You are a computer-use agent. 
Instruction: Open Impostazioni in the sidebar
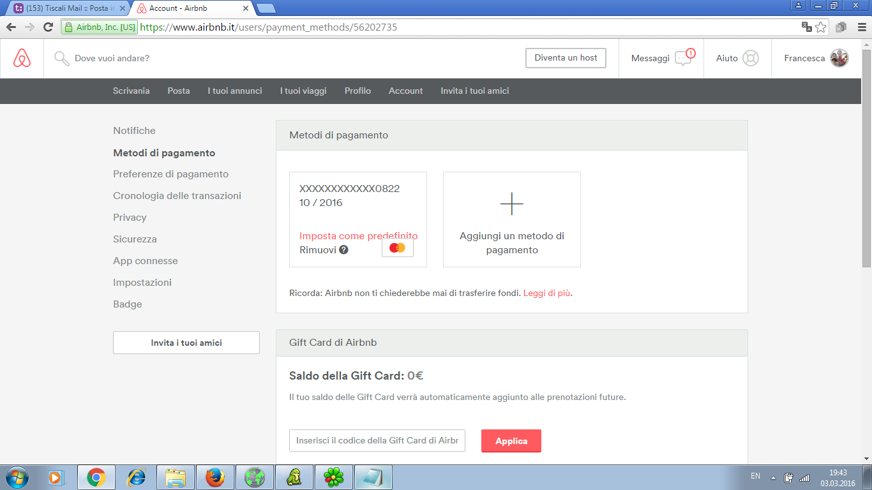pos(142,283)
